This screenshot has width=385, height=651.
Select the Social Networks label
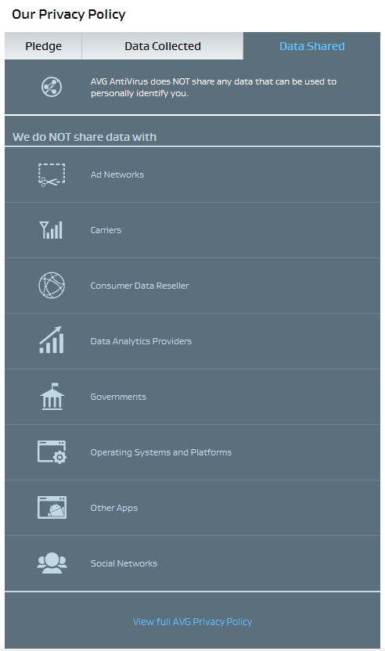pyautogui.click(x=124, y=563)
